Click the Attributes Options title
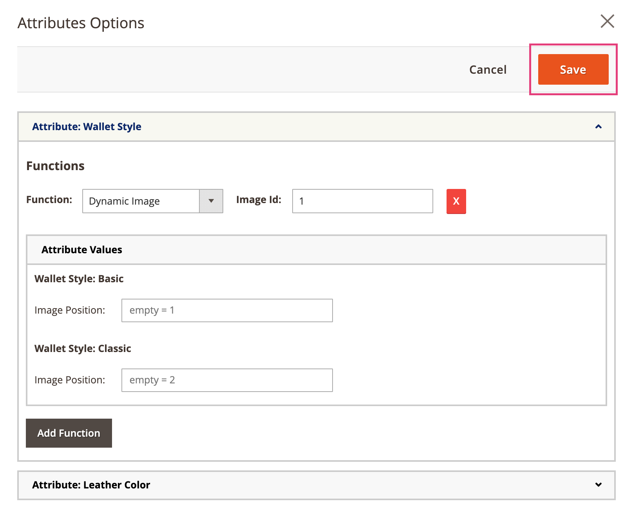The width and height of the screenshot is (633, 519). tap(80, 23)
